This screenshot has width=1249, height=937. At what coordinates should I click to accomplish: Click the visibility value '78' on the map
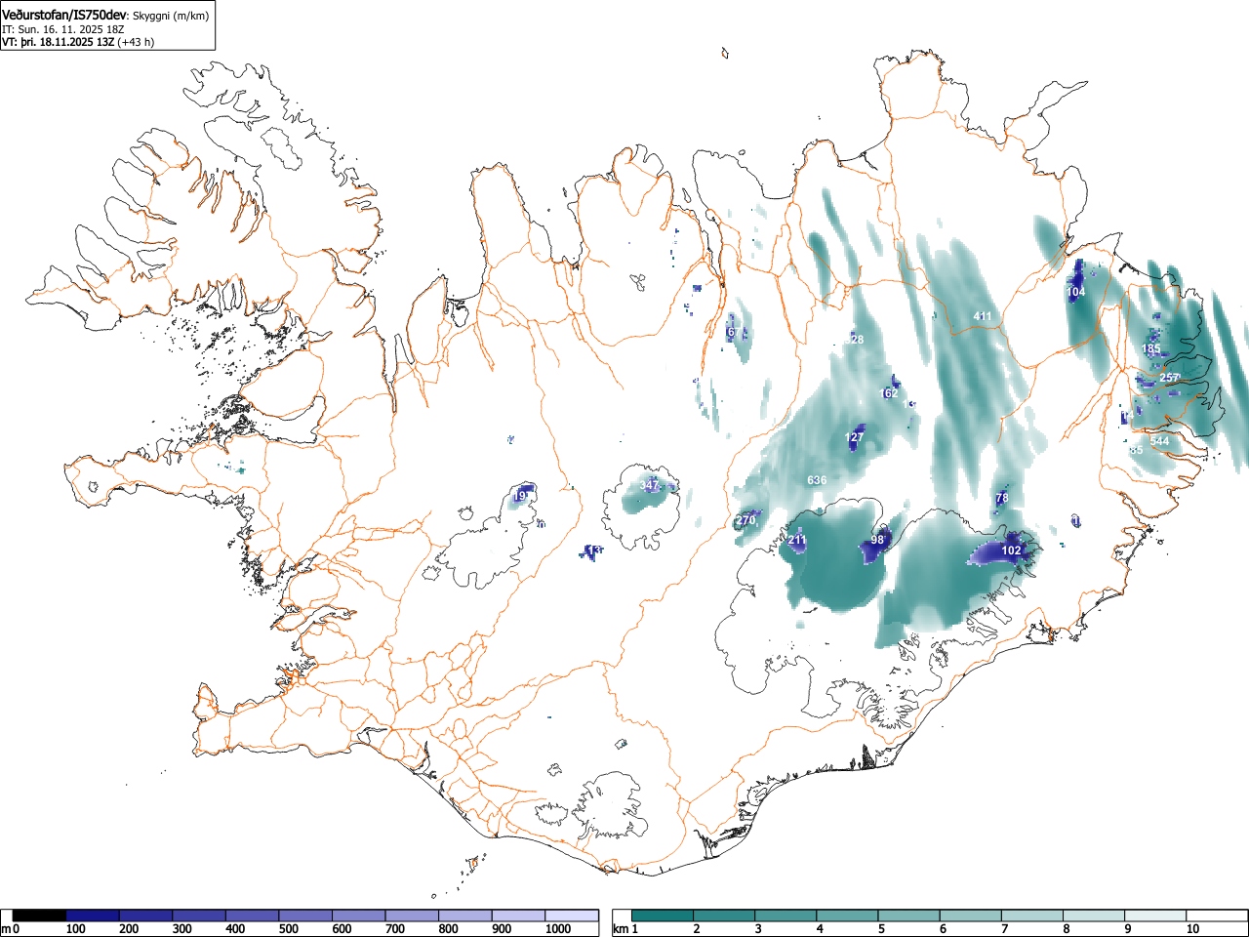pyautogui.click(x=1002, y=498)
